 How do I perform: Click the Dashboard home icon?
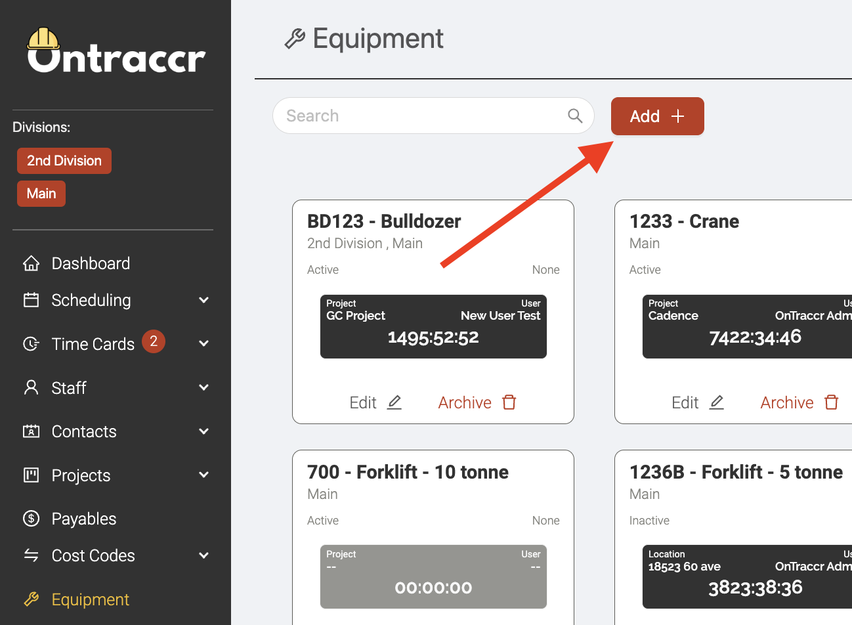click(31, 263)
